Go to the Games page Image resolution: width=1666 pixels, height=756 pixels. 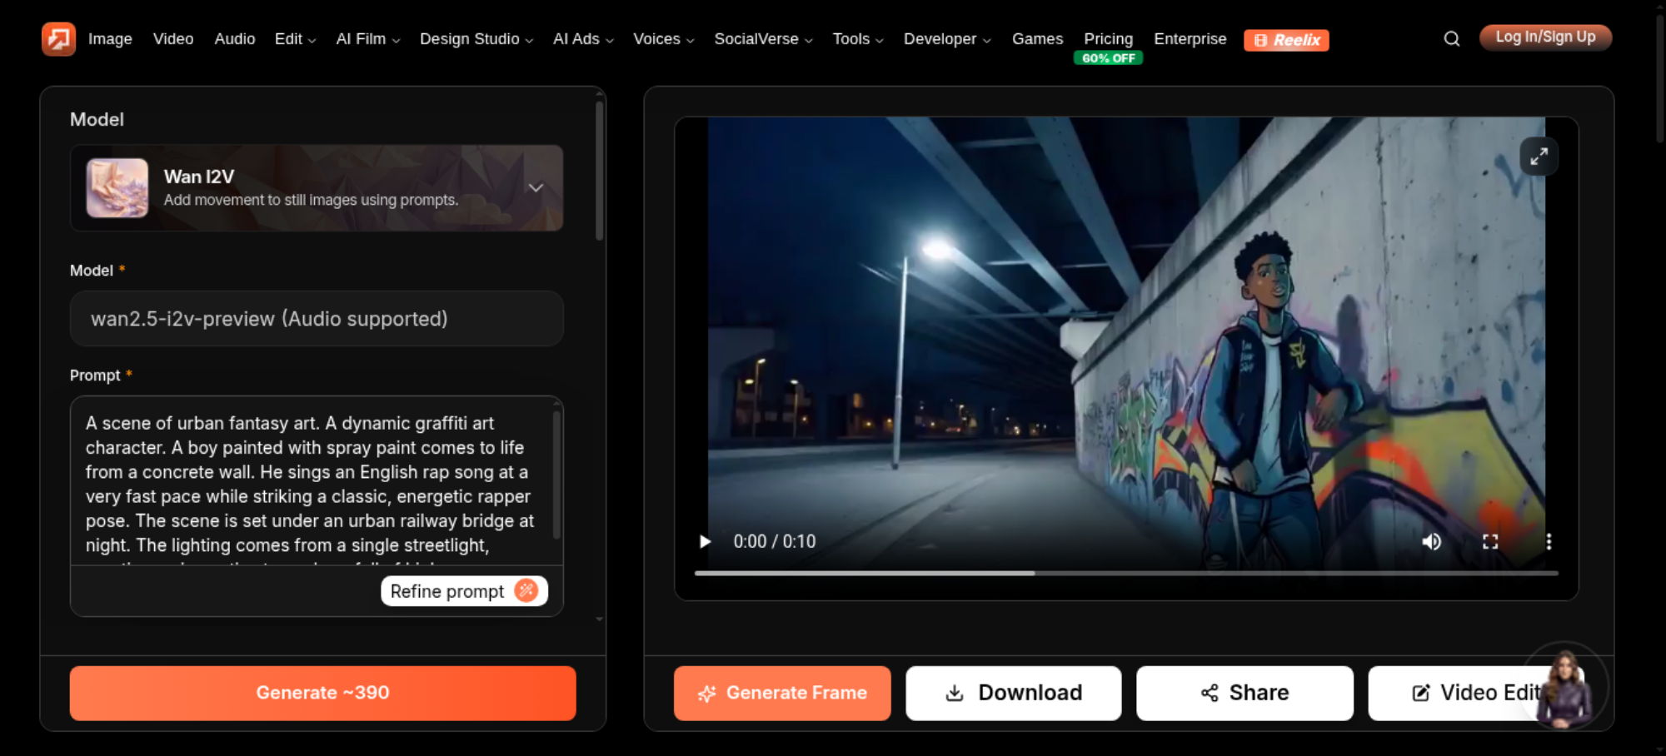pyautogui.click(x=1037, y=39)
